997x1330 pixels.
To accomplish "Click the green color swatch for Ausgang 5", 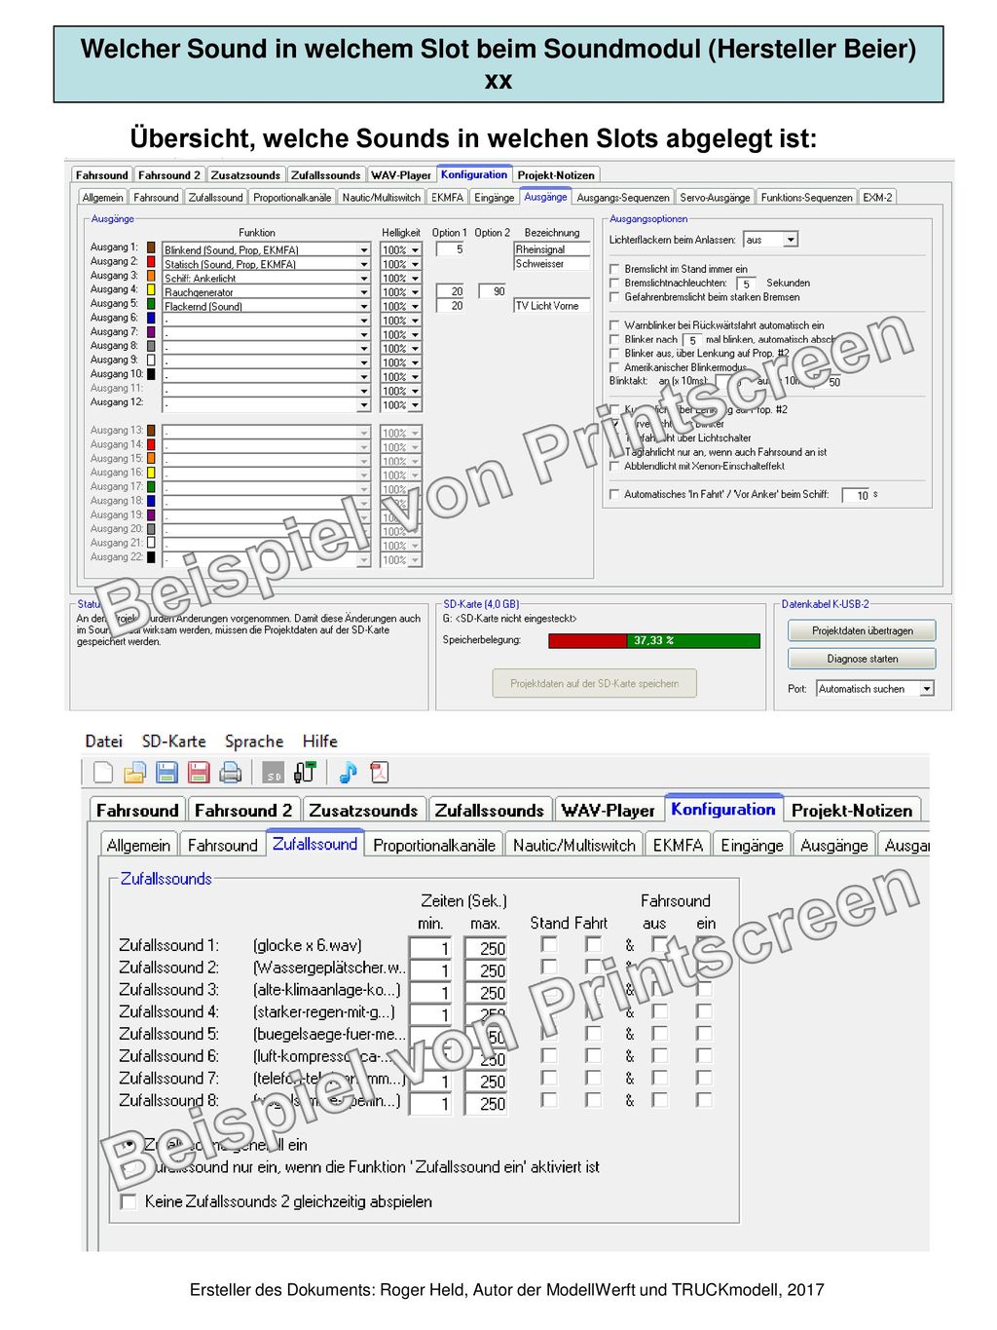I will [x=151, y=304].
